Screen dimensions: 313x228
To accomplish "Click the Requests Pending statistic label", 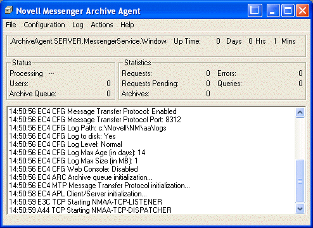I will click(150, 84).
